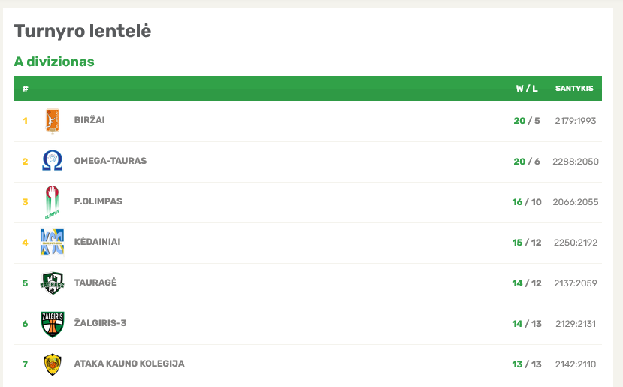
Task: Click the SANTYKIS column header
Action: [574, 89]
